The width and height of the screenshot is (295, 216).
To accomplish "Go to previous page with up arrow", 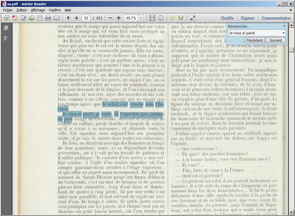I will (x=68, y=18).
